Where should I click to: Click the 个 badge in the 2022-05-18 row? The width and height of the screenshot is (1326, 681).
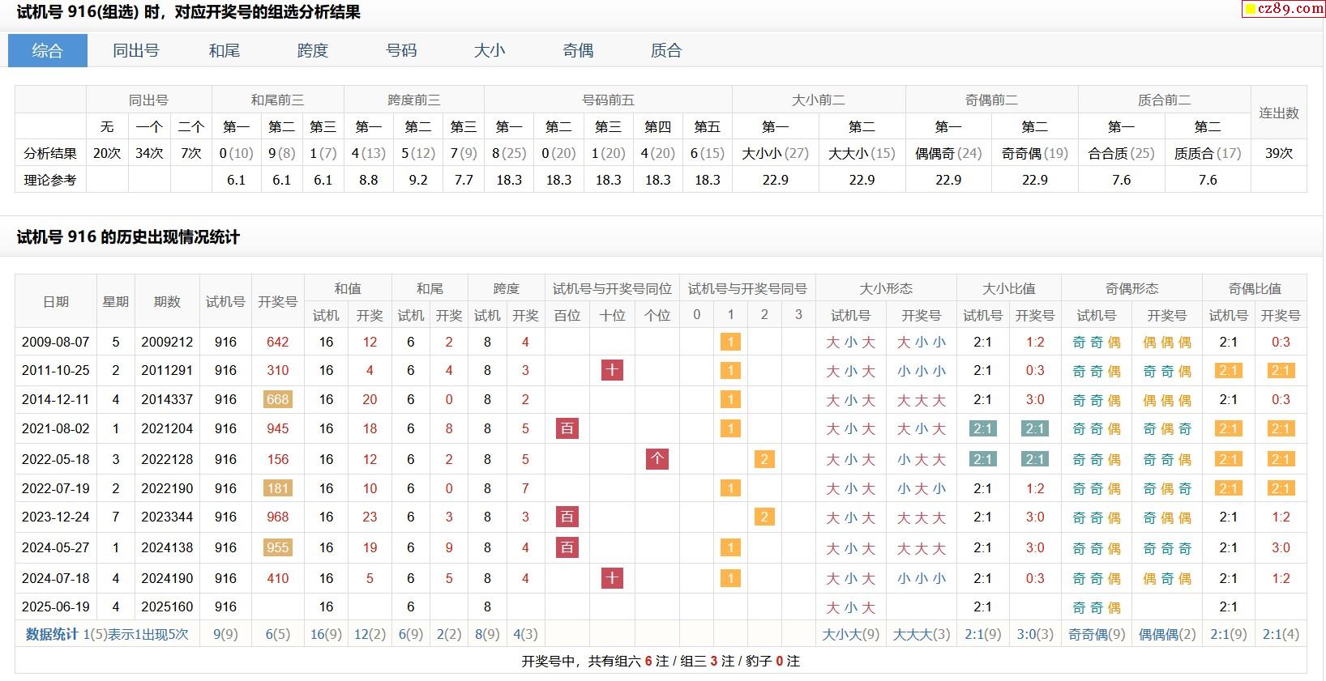[x=657, y=459]
